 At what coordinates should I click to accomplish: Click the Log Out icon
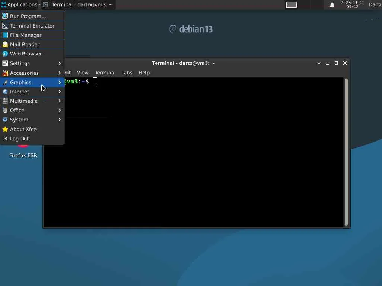pyautogui.click(x=5, y=139)
